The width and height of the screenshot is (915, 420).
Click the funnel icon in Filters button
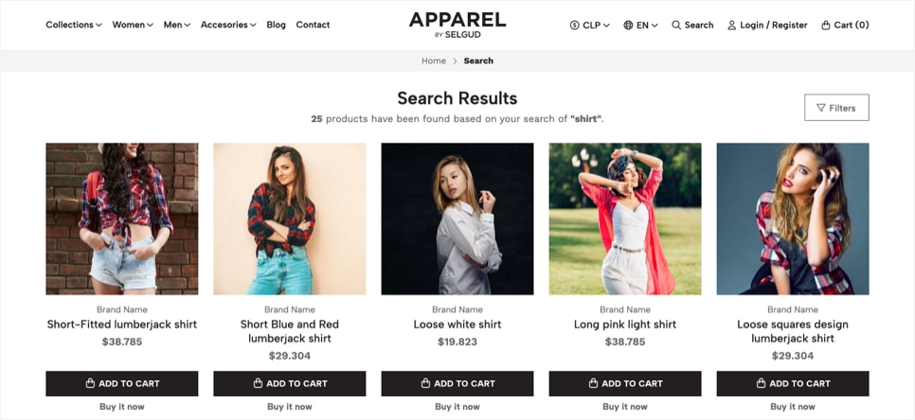pos(821,108)
